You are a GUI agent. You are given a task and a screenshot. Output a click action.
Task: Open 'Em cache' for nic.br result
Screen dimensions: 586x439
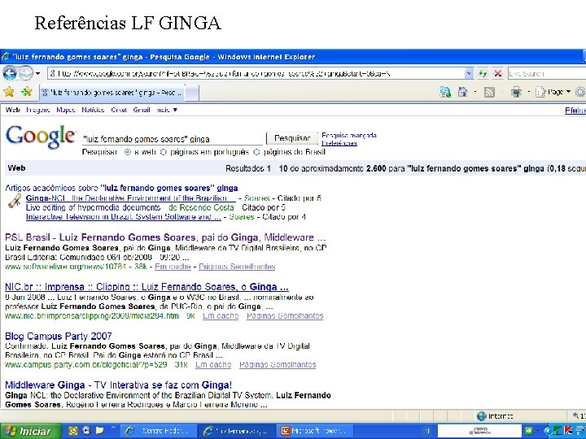[221, 315]
